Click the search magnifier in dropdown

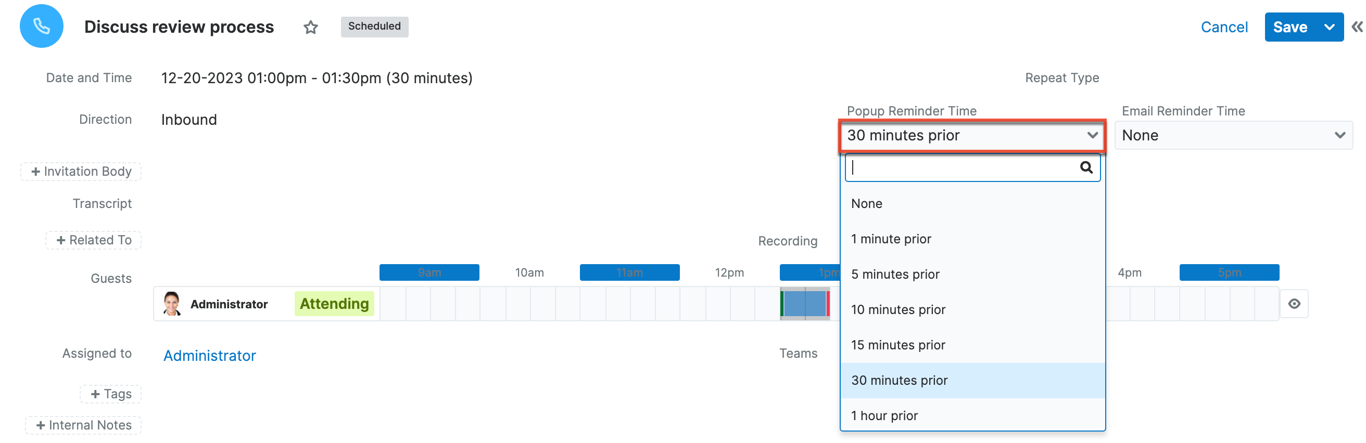(x=1085, y=167)
